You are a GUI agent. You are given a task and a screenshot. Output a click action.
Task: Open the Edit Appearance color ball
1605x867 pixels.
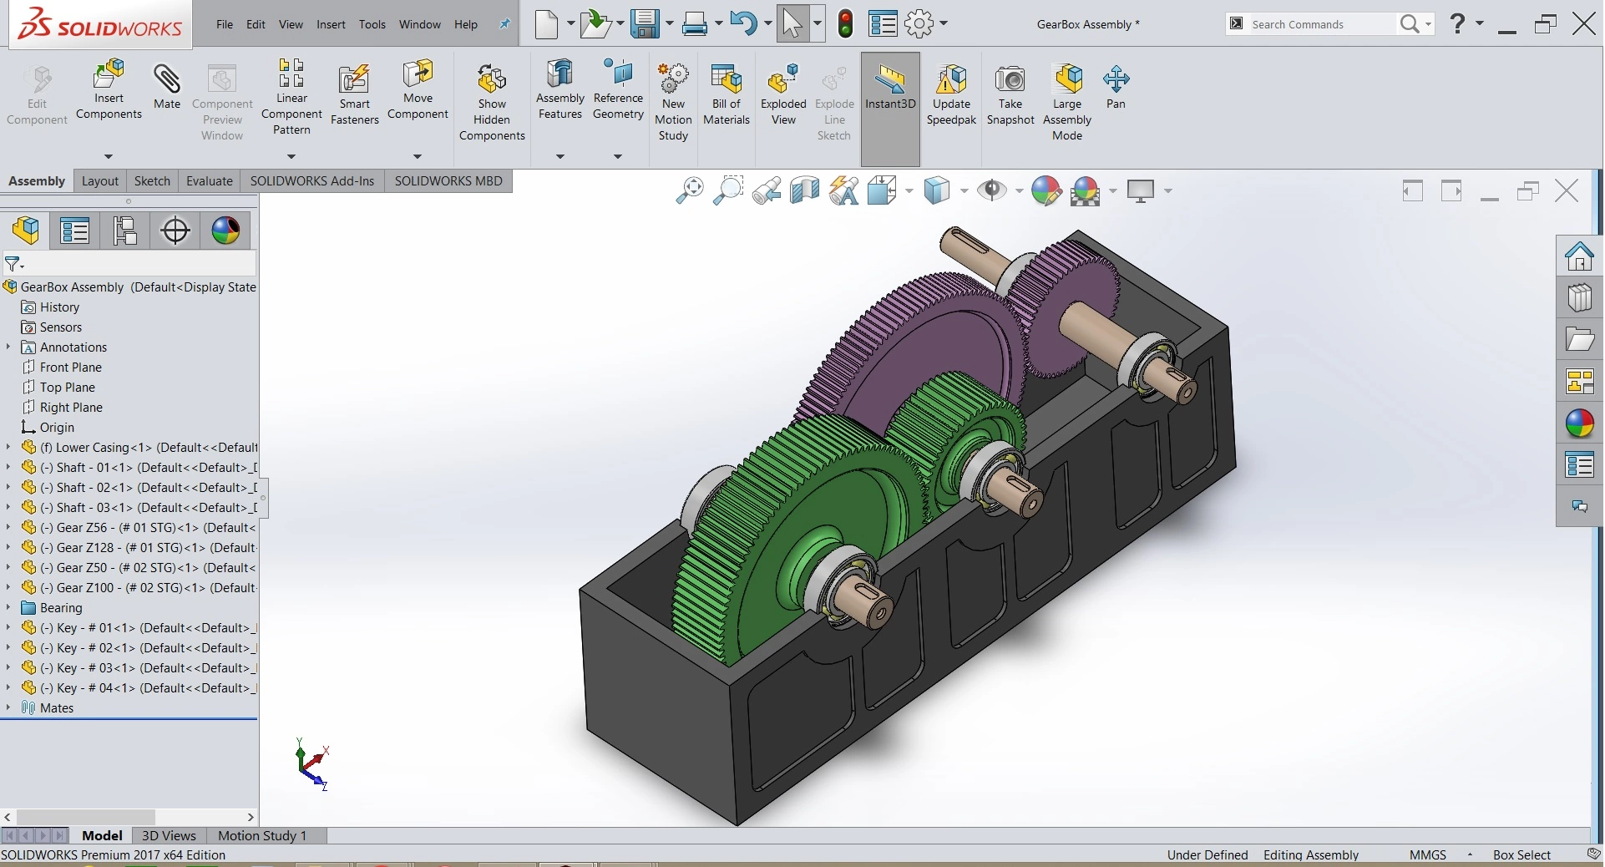pyautogui.click(x=1046, y=191)
